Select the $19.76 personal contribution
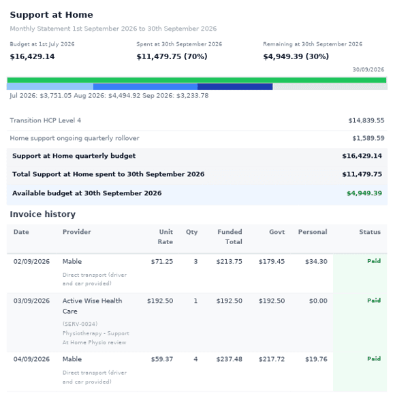The image size is (410, 404). [x=316, y=359]
